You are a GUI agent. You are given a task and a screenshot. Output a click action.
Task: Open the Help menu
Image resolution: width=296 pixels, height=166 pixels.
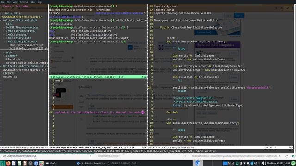[39, 2]
